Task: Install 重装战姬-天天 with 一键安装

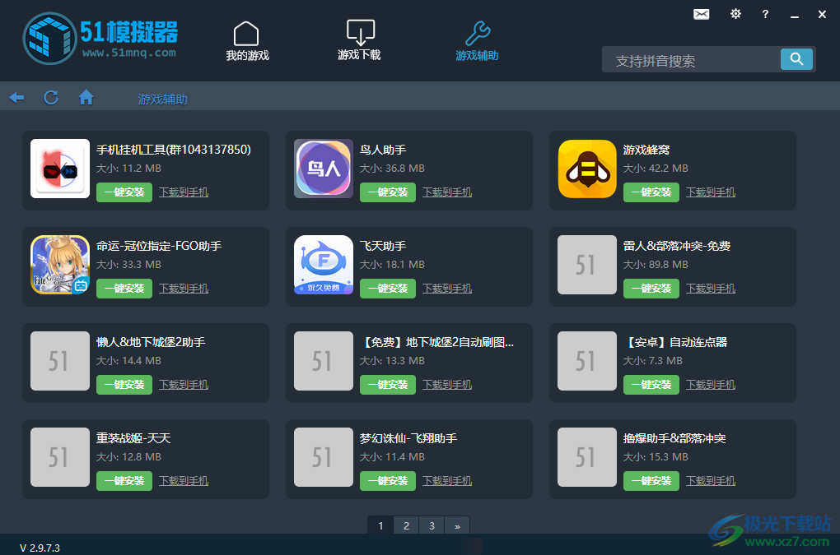Action: 124,481
